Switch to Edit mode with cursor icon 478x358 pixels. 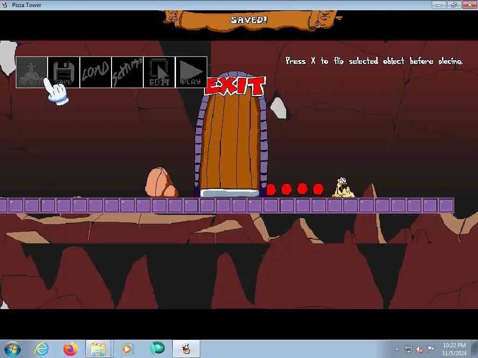tap(159, 72)
